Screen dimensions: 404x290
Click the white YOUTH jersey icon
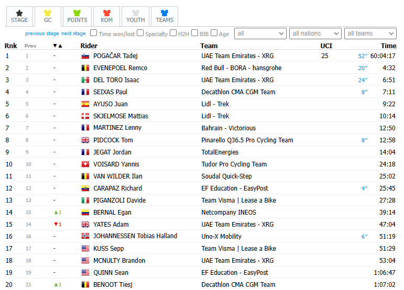coord(136,13)
